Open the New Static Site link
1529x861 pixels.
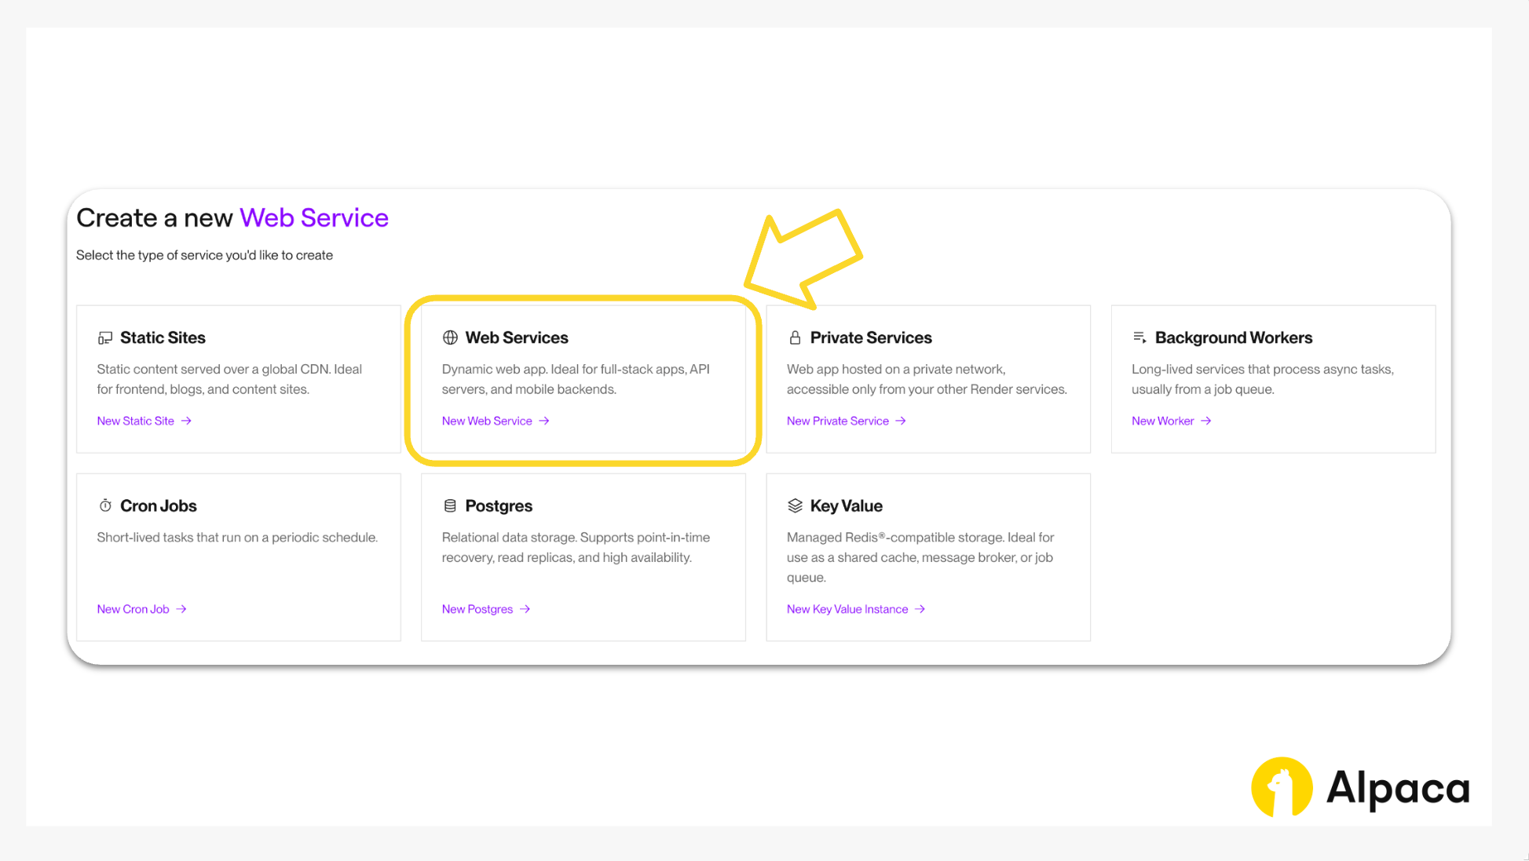136,421
